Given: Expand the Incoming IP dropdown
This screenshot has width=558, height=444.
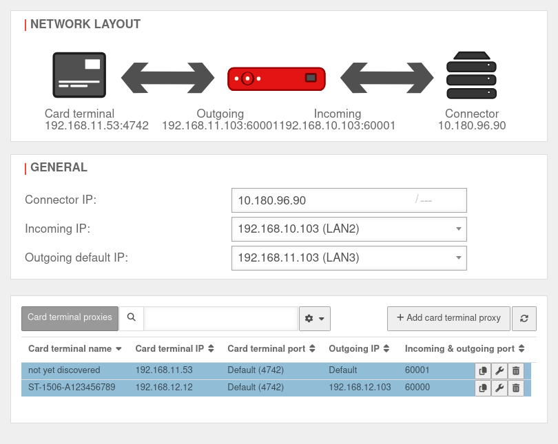Looking at the screenshot, I should point(349,229).
